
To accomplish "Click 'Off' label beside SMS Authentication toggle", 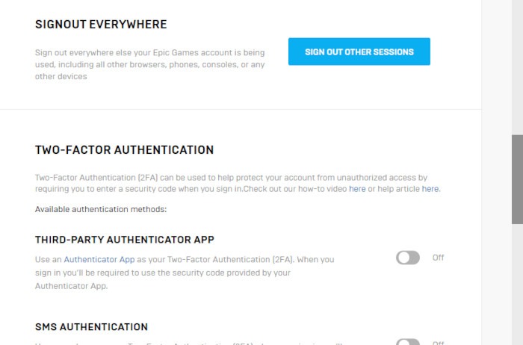I will (x=439, y=343).
